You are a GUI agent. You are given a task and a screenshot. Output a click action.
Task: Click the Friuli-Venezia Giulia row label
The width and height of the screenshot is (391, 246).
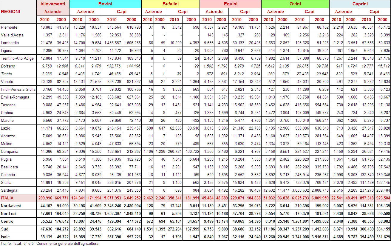point(18,90)
